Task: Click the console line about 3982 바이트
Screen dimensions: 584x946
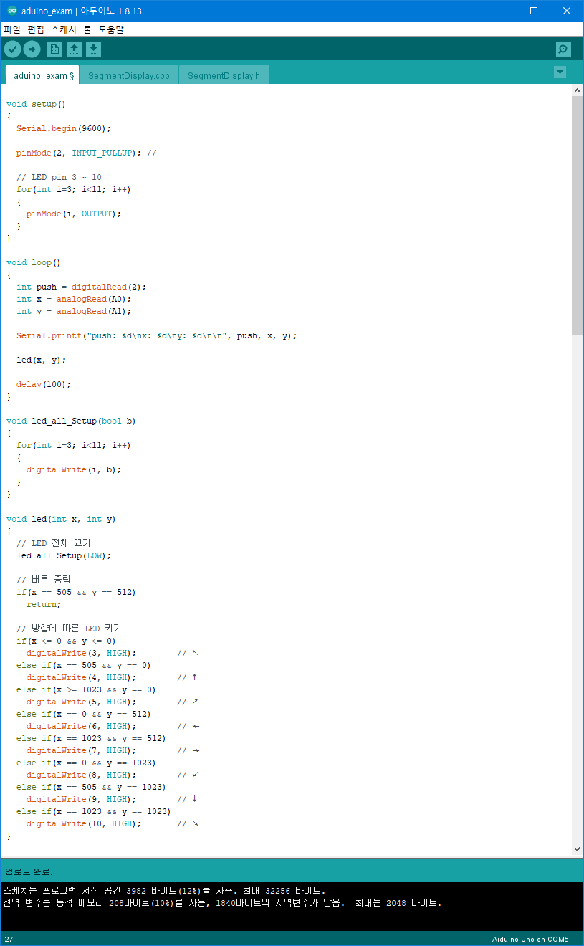Action: pos(164,889)
